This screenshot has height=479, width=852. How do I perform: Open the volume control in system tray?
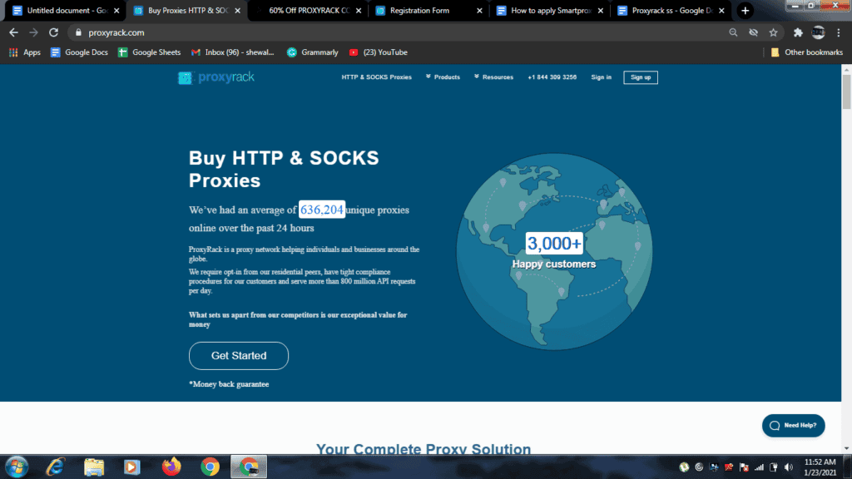point(789,467)
